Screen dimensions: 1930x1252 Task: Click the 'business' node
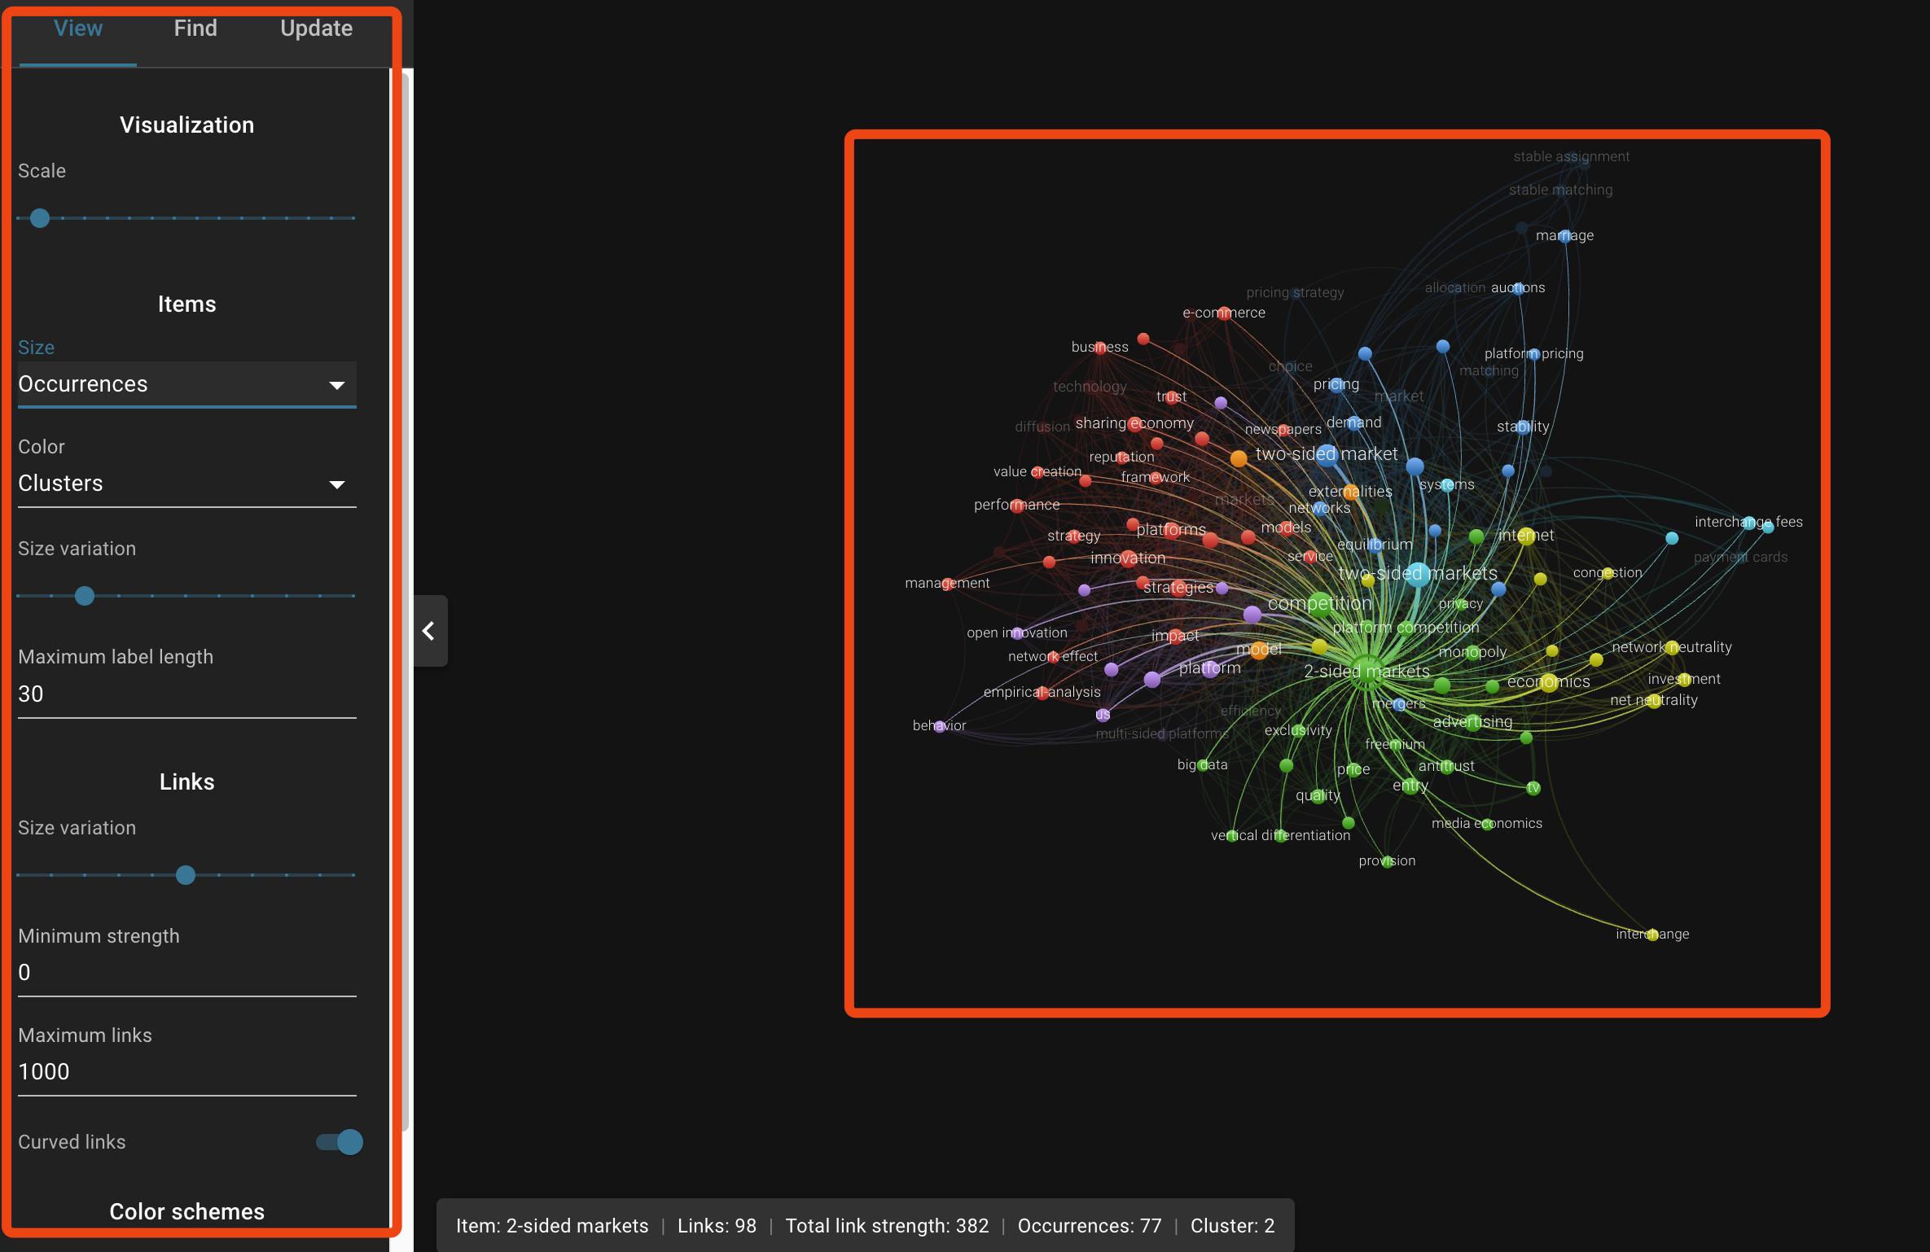coord(1100,348)
